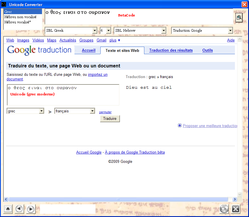
Task: Click the Unicode Converter title bar app icon
Action: click(4, 4)
